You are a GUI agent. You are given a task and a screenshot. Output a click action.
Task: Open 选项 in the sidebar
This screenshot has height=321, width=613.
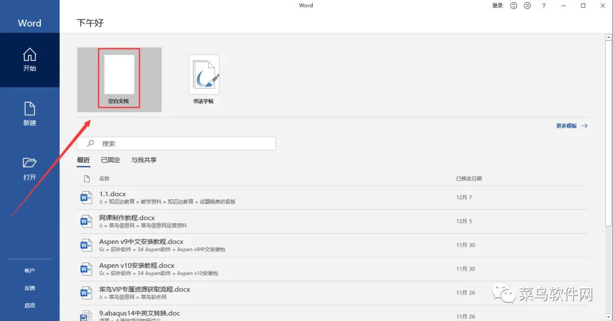(30, 305)
